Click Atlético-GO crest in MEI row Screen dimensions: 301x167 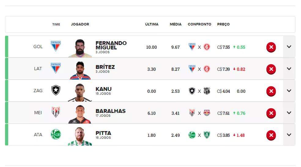tap(56, 112)
